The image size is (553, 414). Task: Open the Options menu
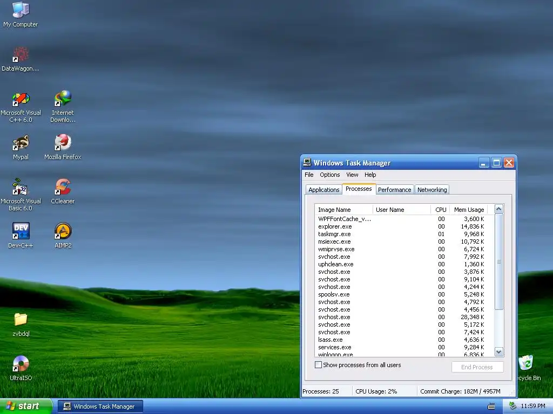tap(330, 175)
